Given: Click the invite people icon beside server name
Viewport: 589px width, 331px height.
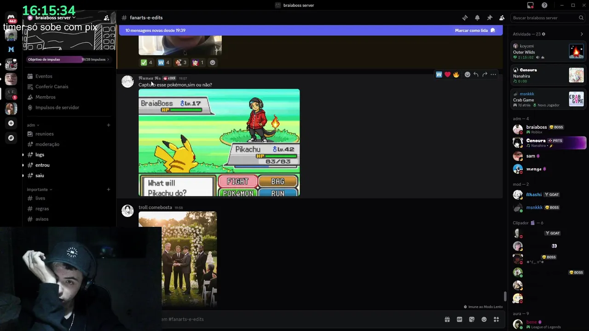Looking at the screenshot, I should pos(107,18).
